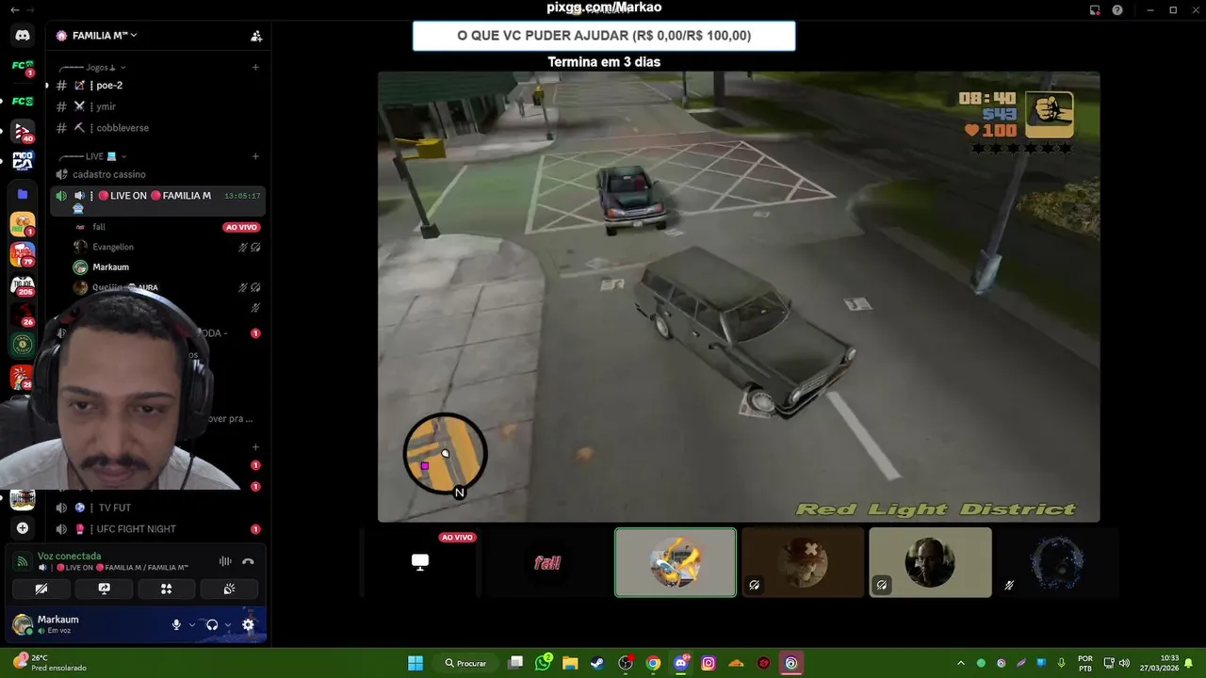
Task: Create channel in the Jogos category
Action: [x=255, y=68]
